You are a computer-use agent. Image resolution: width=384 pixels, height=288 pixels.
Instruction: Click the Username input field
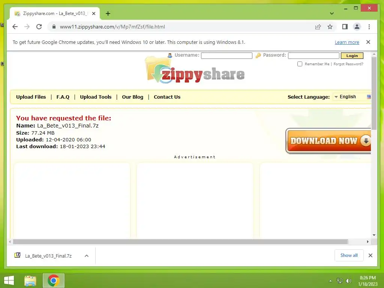226,56
